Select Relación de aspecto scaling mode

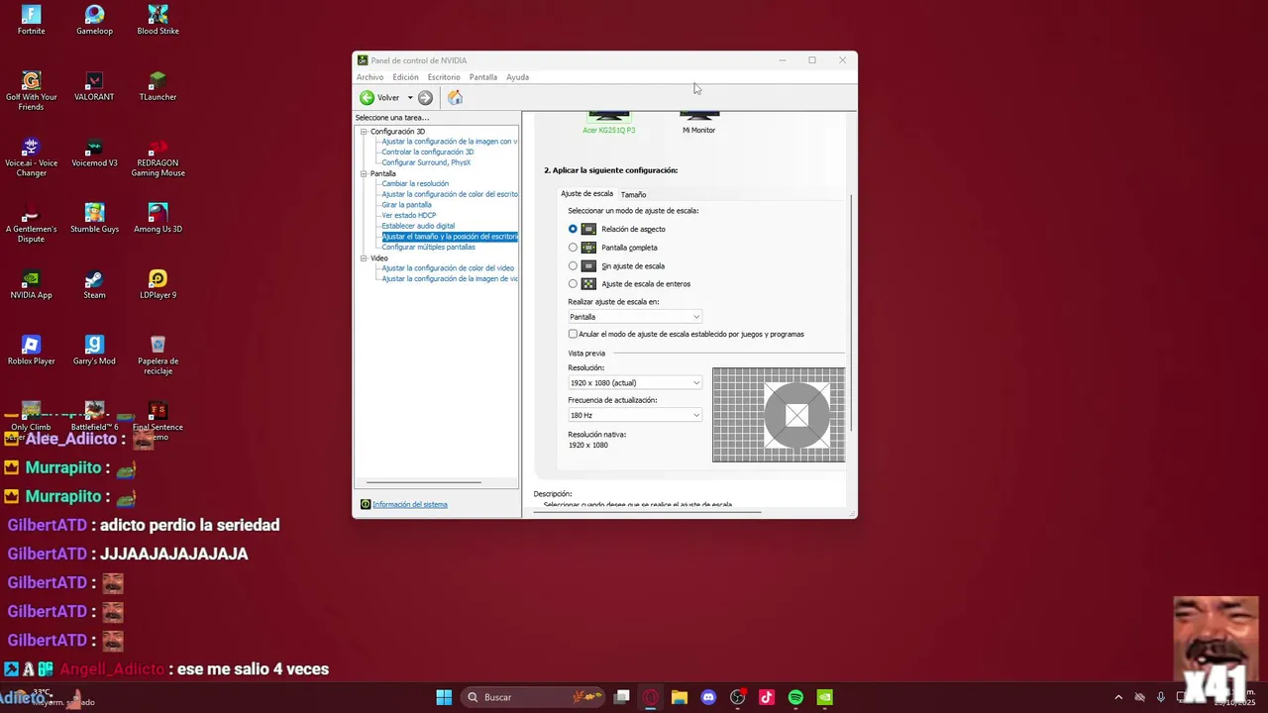pos(573,229)
